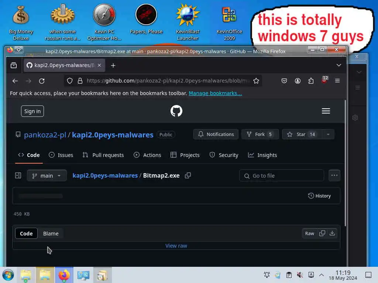The width and height of the screenshot is (378, 283).
Task: Open a new browser tab
Action: [113, 66]
